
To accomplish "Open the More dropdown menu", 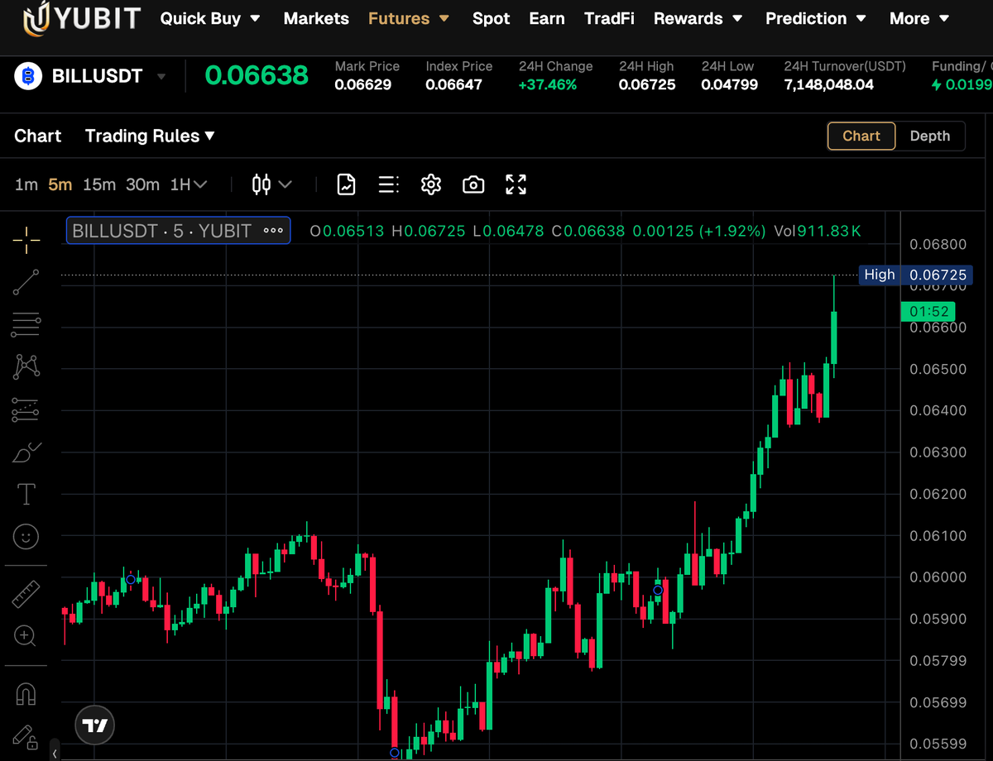I will tap(919, 18).
